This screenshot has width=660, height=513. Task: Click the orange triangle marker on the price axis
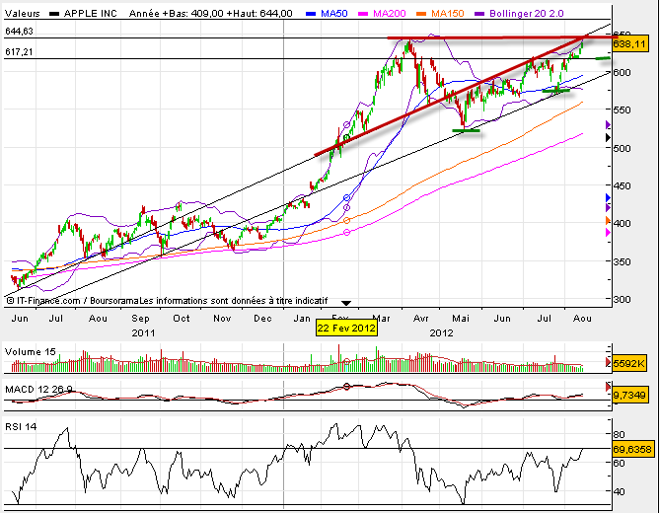point(607,219)
